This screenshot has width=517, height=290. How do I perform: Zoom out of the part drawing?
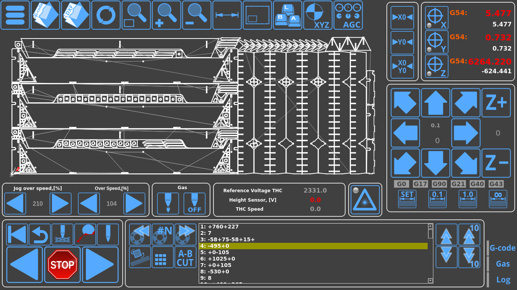point(196,15)
